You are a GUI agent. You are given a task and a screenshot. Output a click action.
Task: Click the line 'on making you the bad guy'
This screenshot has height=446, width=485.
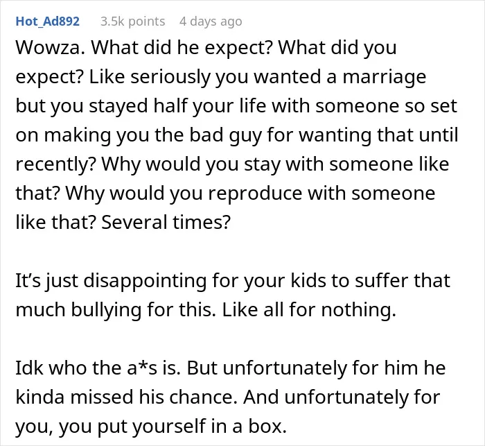point(237,135)
